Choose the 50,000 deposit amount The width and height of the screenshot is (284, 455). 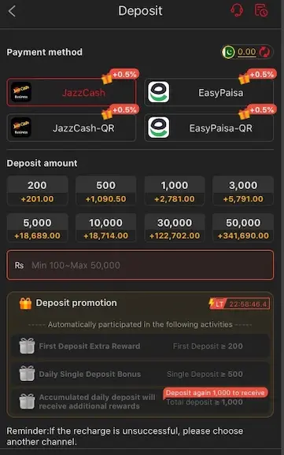coord(243,227)
